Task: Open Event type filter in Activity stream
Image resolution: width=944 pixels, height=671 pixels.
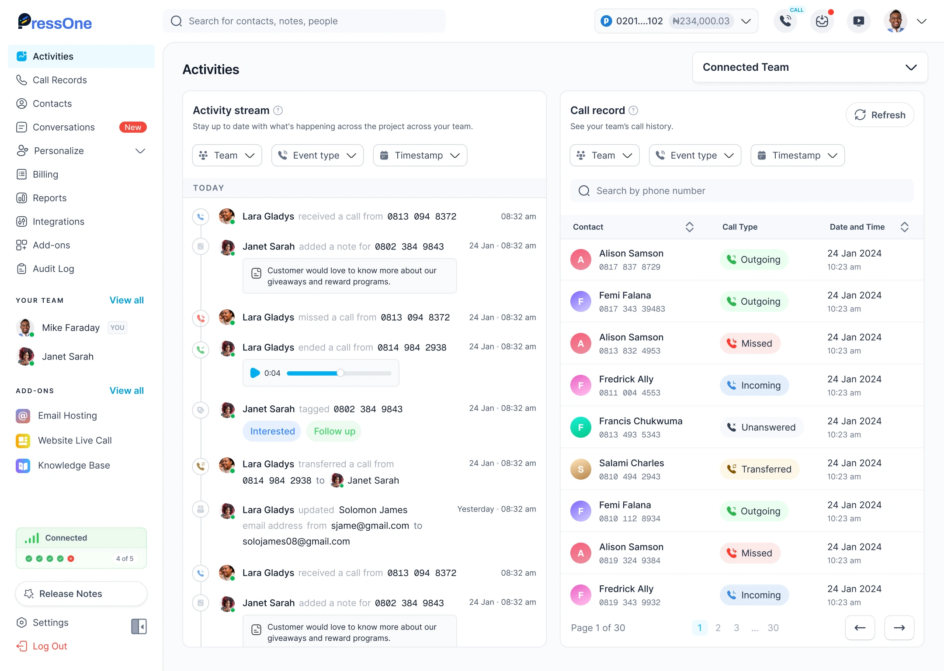Action: pyautogui.click(x=317, y=156)
